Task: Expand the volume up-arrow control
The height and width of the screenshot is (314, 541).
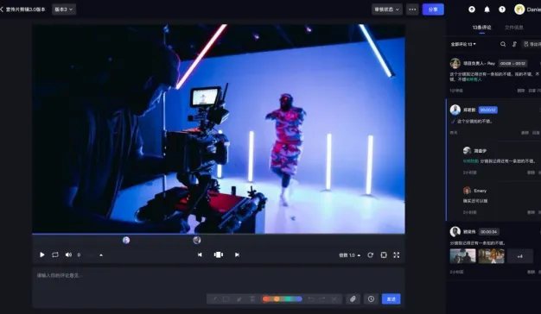Action: (x=101, y=255)
